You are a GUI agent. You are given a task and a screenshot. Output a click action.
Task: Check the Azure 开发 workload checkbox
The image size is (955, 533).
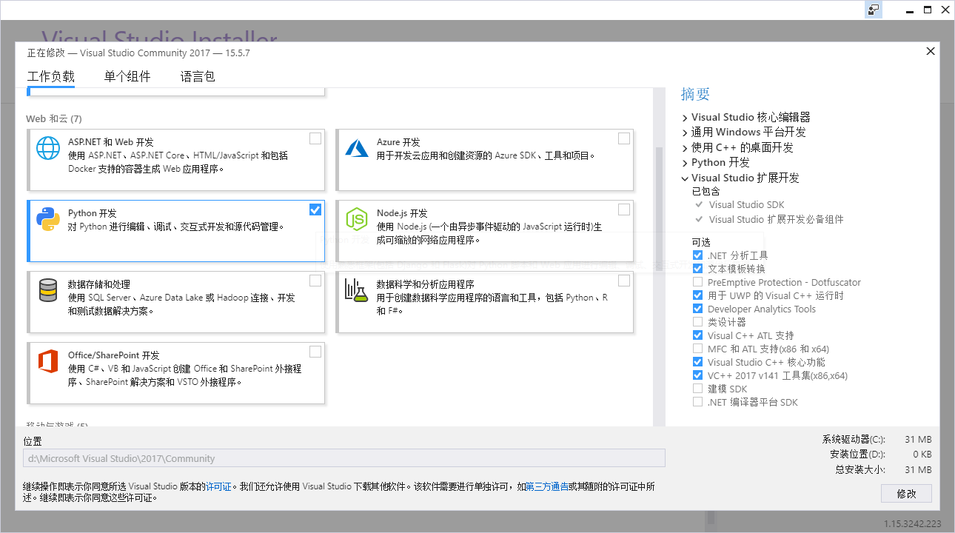(x=624, y=138)
